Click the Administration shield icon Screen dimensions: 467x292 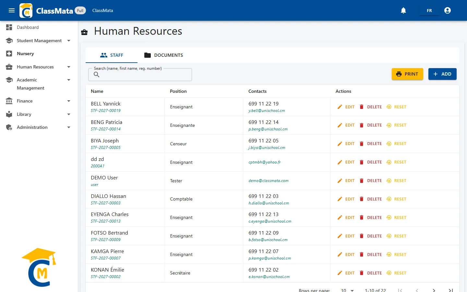[9, 127]
